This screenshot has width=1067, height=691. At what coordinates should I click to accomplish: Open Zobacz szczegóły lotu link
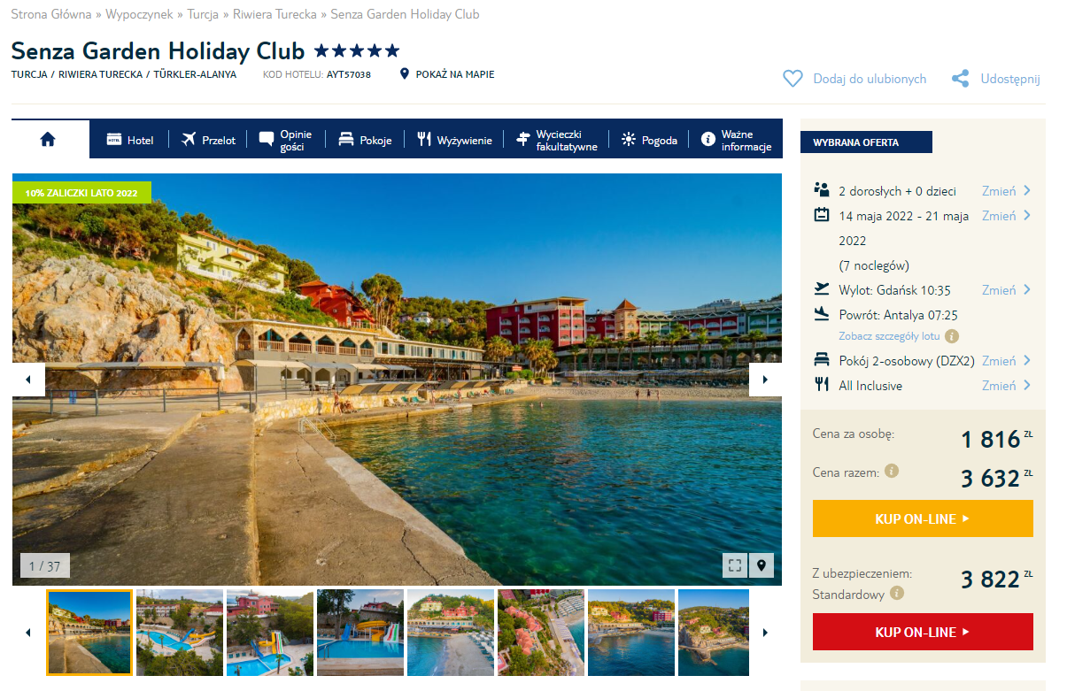pyautogui.click(x=889, y=336)
